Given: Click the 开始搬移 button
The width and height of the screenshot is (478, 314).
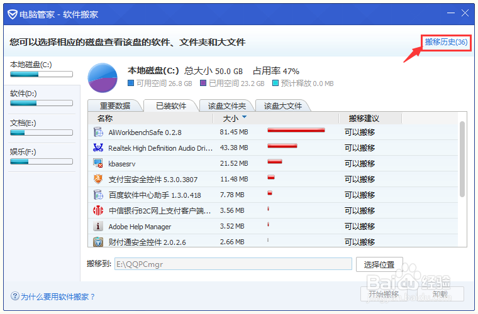Looking at the screenshot, I should (x=384, y=294).
